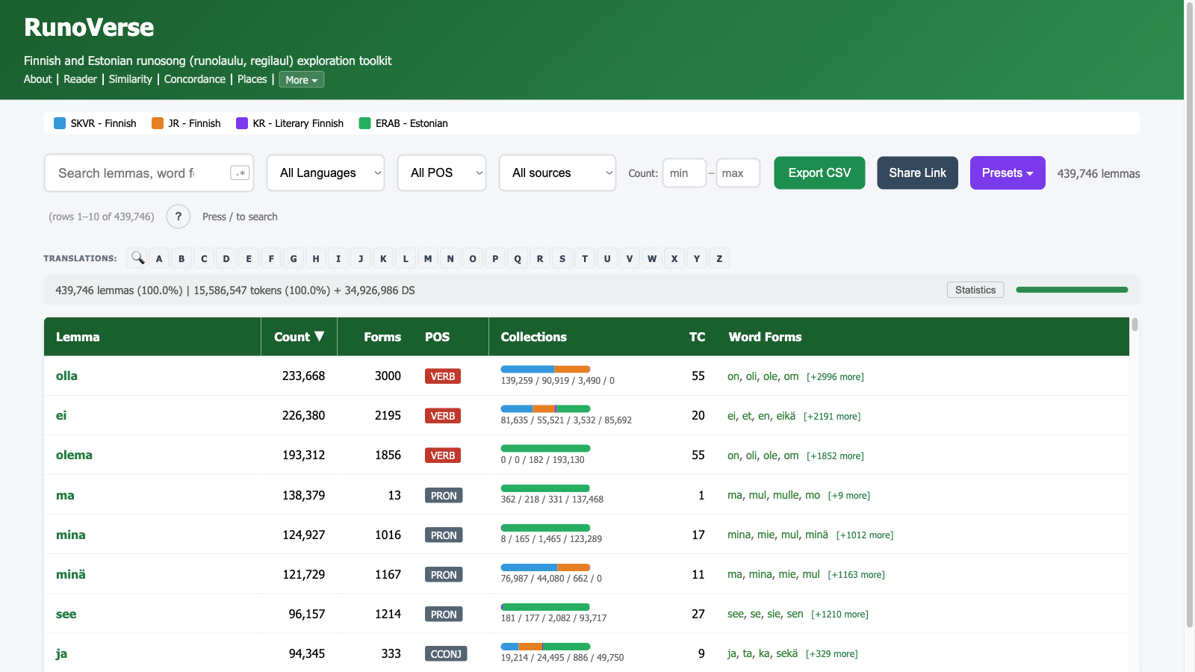Open the lemma link ei

[x=61, y=415]
